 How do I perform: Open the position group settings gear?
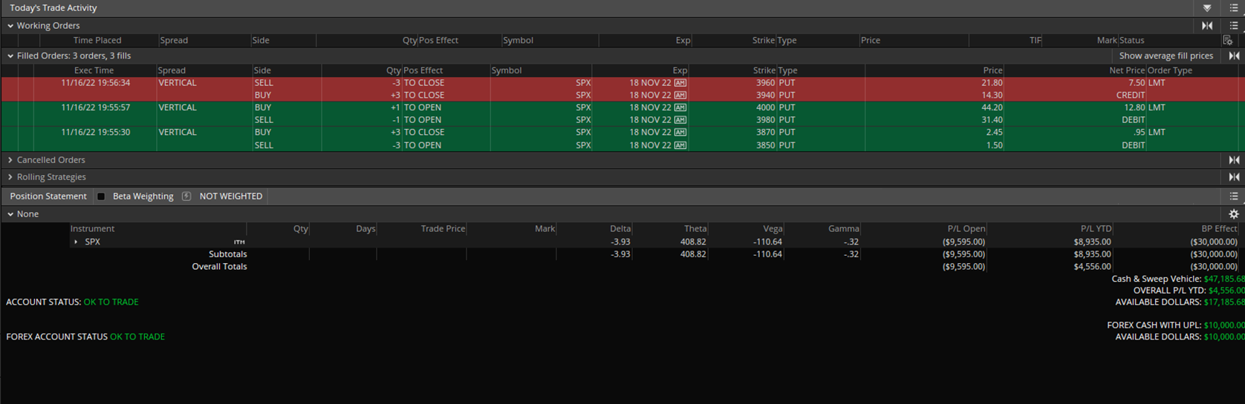point(1234,214)
